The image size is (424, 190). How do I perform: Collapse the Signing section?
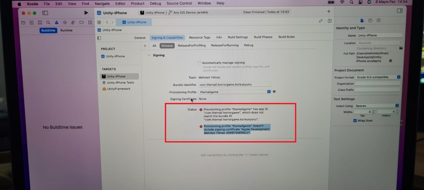click(149, 55)
